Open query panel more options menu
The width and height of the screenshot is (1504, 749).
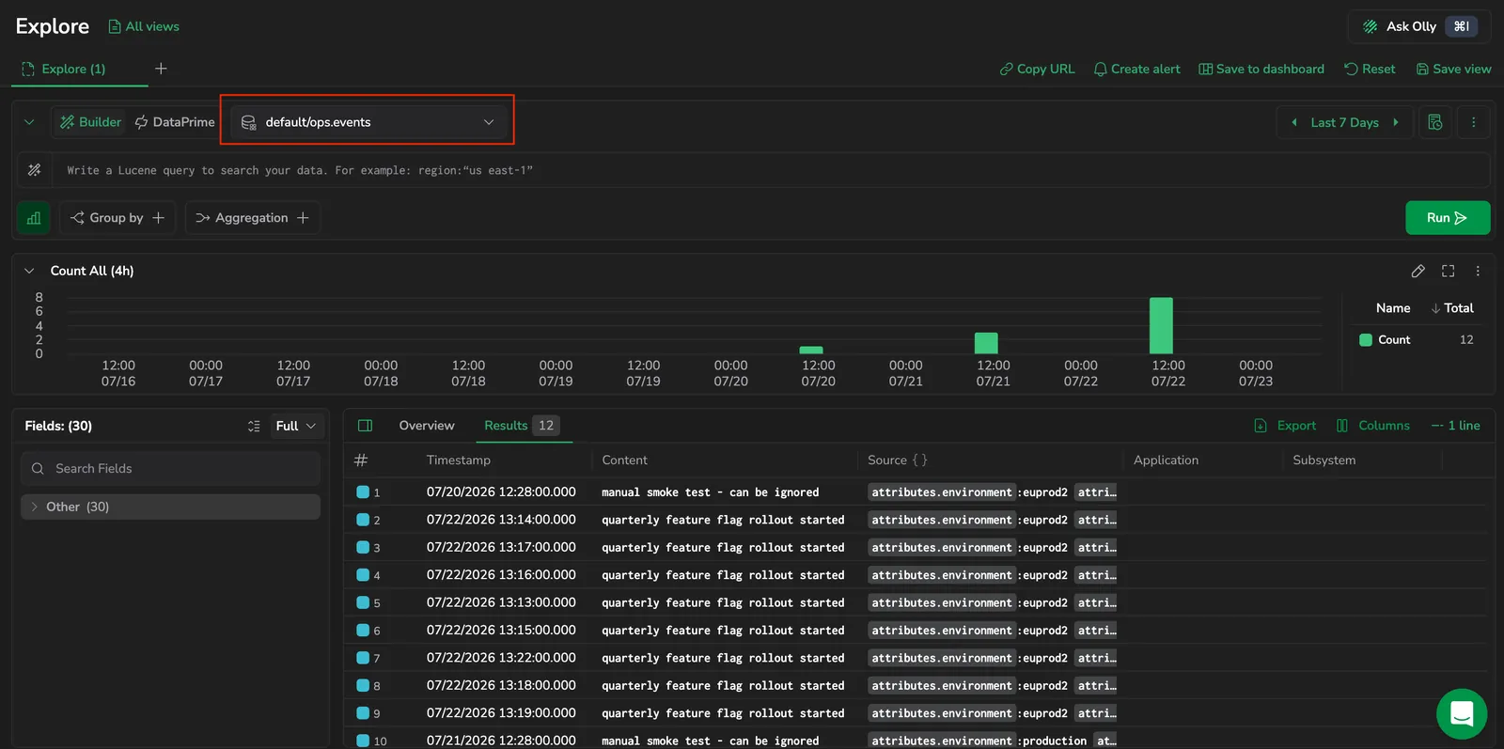click(1473, 122)
